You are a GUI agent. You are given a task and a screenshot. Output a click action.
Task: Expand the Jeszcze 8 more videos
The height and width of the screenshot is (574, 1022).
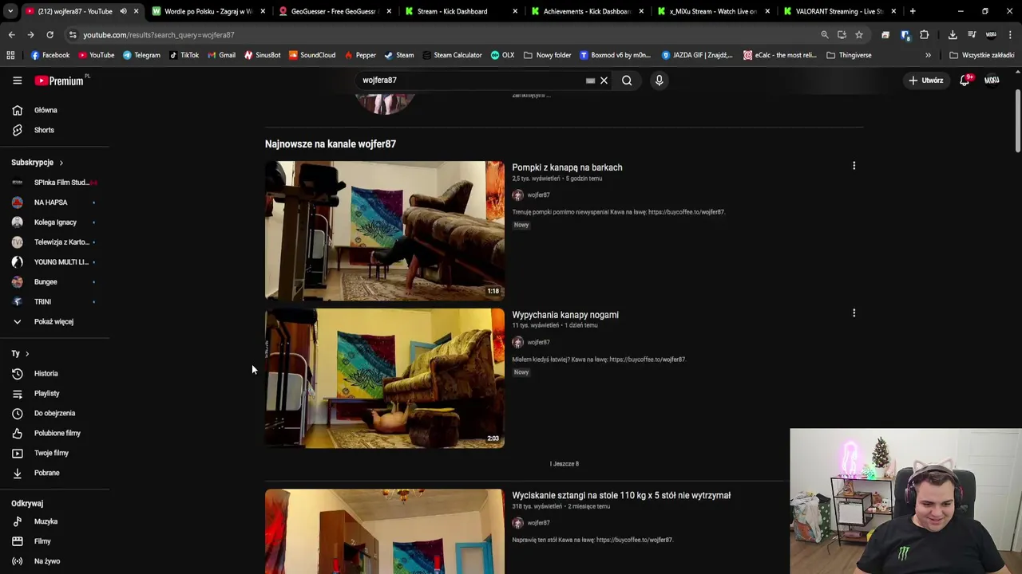point(564,463)
